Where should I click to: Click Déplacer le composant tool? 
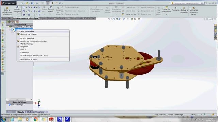184,10
